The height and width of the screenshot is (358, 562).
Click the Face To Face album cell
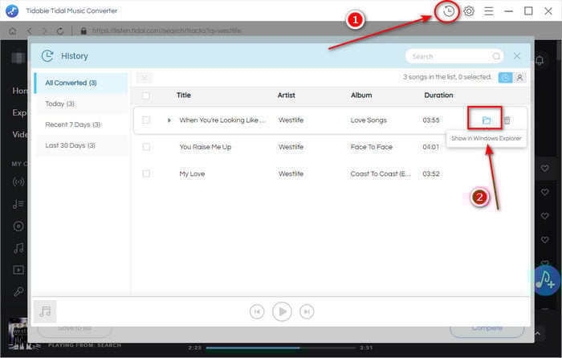point(371,147)
